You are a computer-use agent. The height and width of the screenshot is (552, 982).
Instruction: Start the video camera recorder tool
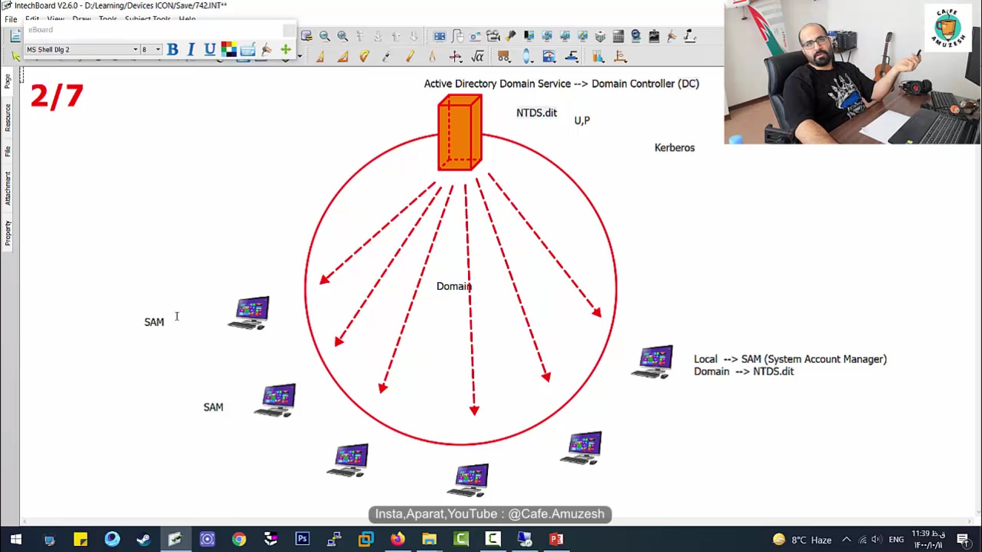click(493, 36)
